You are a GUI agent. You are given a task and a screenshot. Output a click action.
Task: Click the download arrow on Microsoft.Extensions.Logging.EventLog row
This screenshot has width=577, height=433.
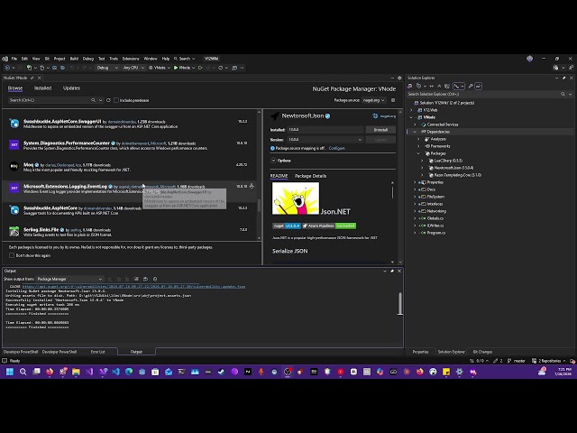point(252,187)
